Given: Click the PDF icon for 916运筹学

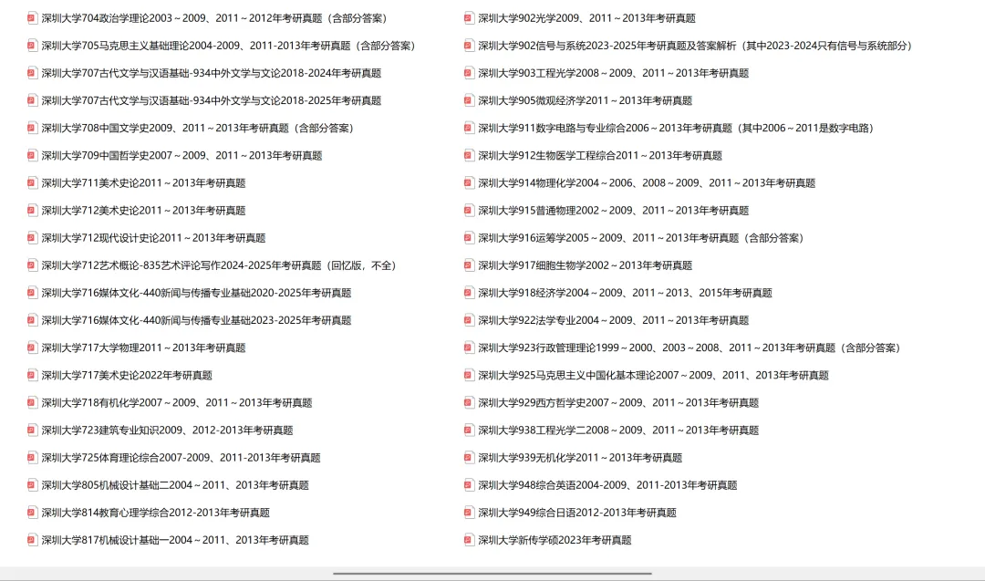Looking at the screenshot, I should 469,238.
